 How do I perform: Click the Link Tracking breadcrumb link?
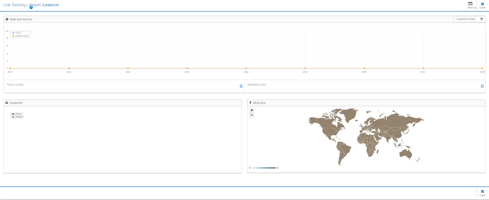coord(14,5)
